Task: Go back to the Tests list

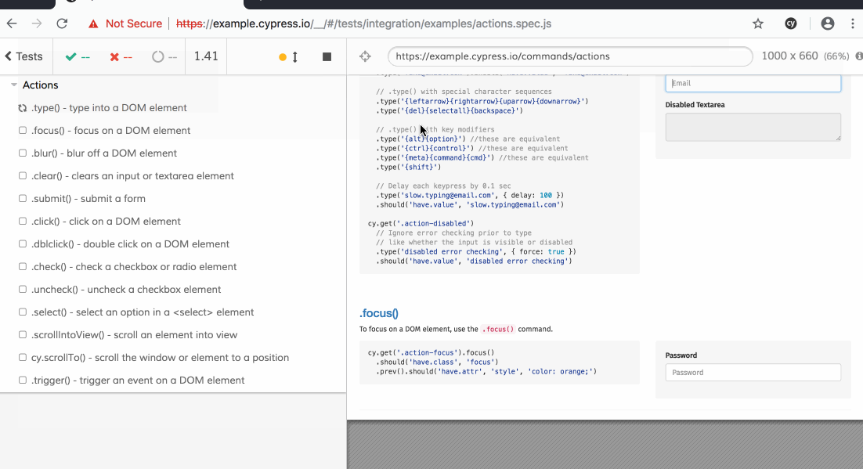Action: tap(23, 56)
